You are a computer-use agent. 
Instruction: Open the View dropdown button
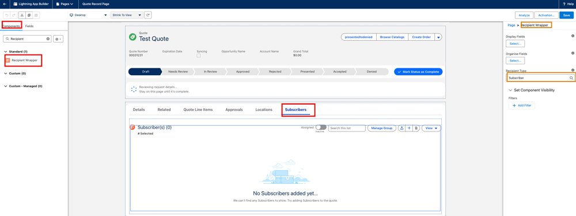[x=431, y=128]
